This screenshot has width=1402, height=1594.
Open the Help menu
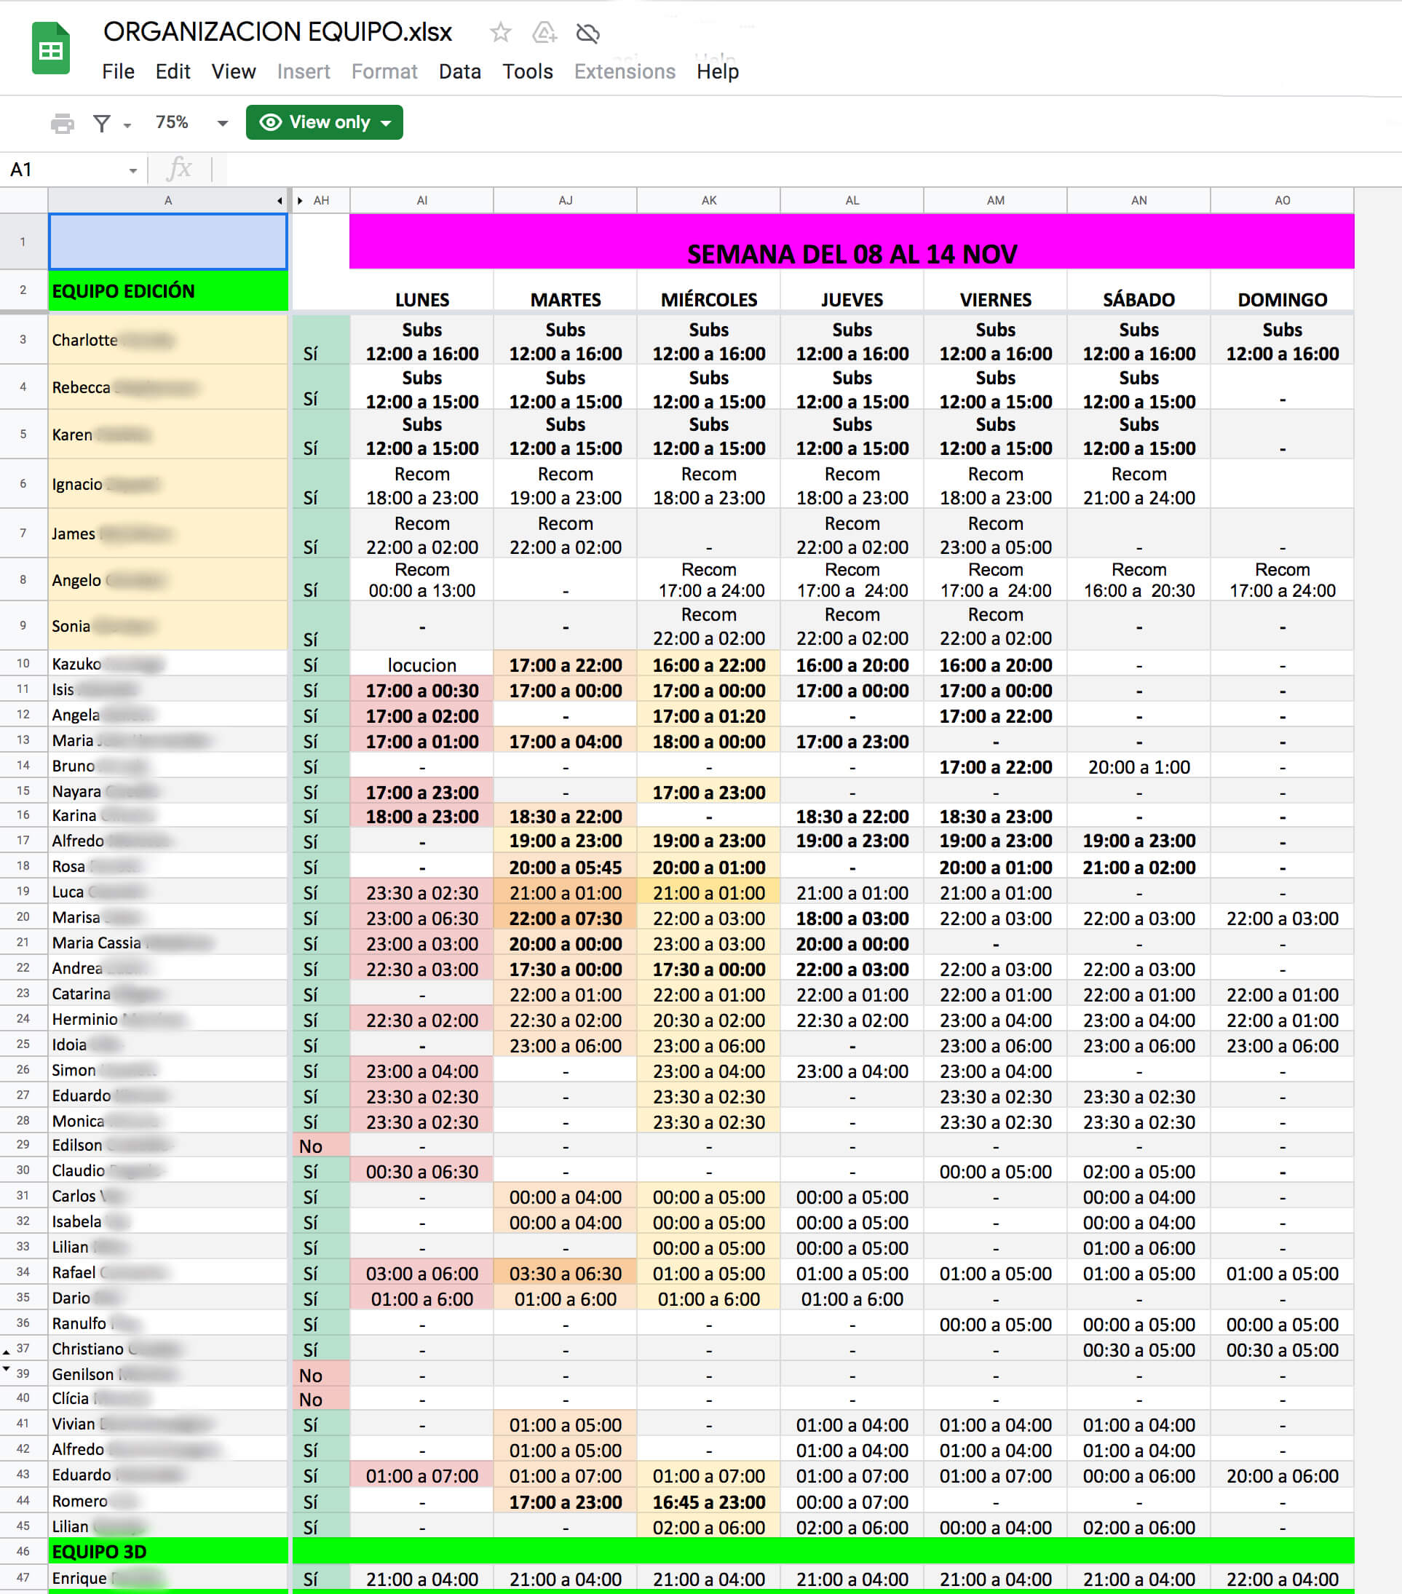pyautogui.click(x=716, y=72)
